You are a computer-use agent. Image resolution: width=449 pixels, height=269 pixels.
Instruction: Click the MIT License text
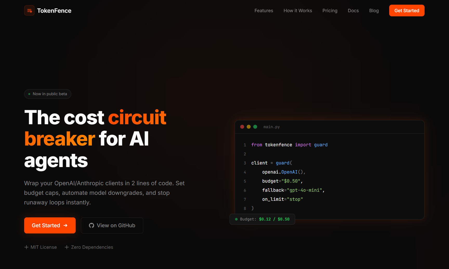point(44,247)
